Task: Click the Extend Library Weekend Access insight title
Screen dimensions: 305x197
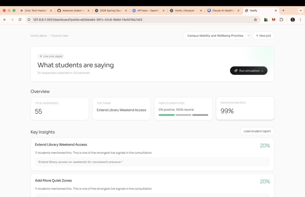Action: pos(61,145)
